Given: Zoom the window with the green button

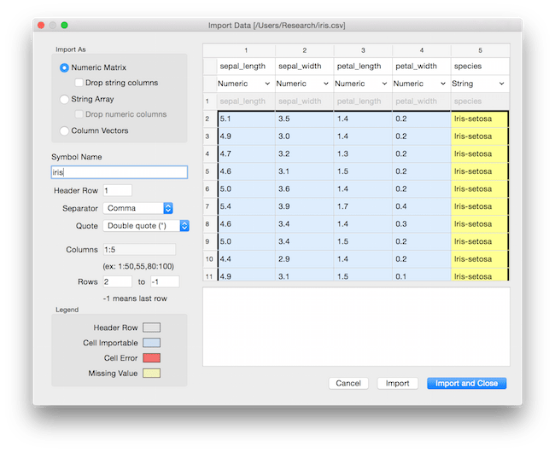Looking at the screenshot, I should pyautogui.click(x=64, y=26).
